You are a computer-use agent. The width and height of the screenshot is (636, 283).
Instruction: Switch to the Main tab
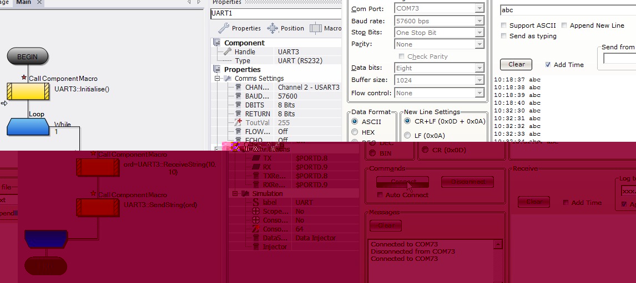coord(23,2)
